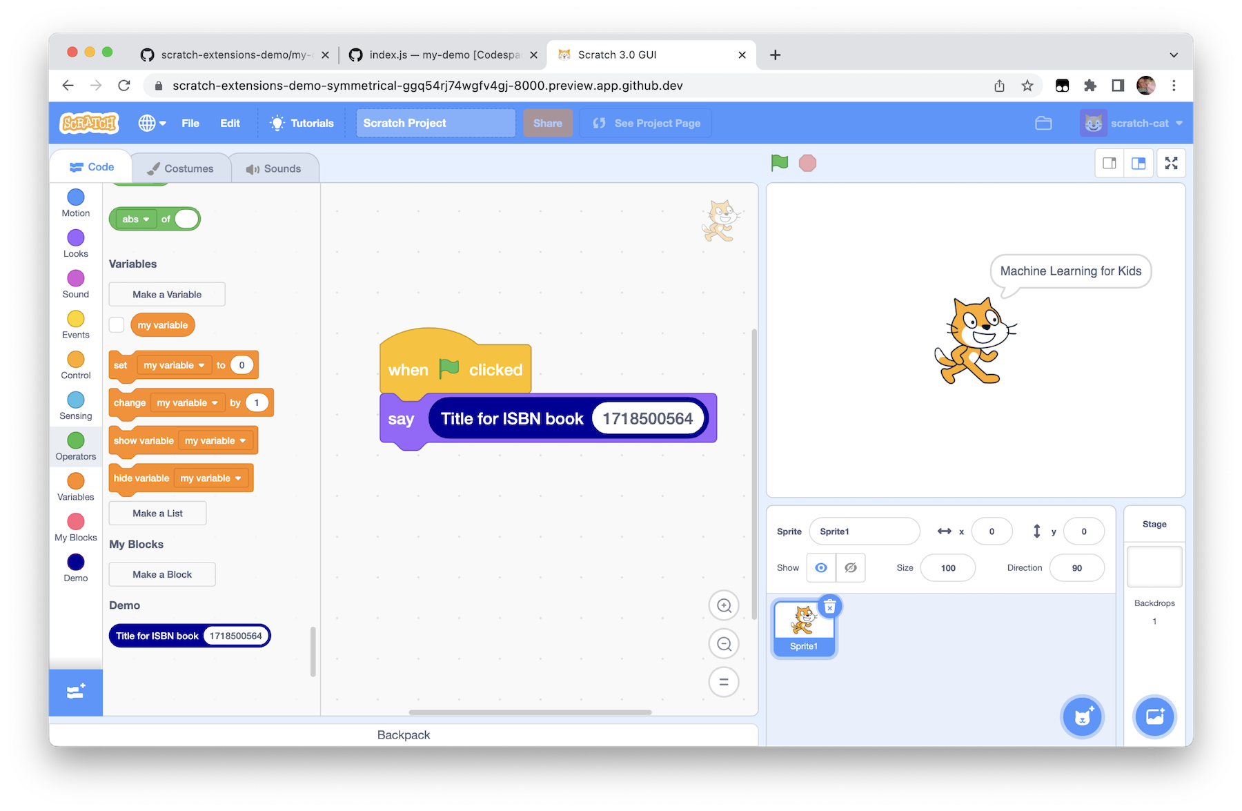The width and height of the screenshot is (1242, 811).
Task: Check the my variable stage checkbox
Action: (117, 324)
